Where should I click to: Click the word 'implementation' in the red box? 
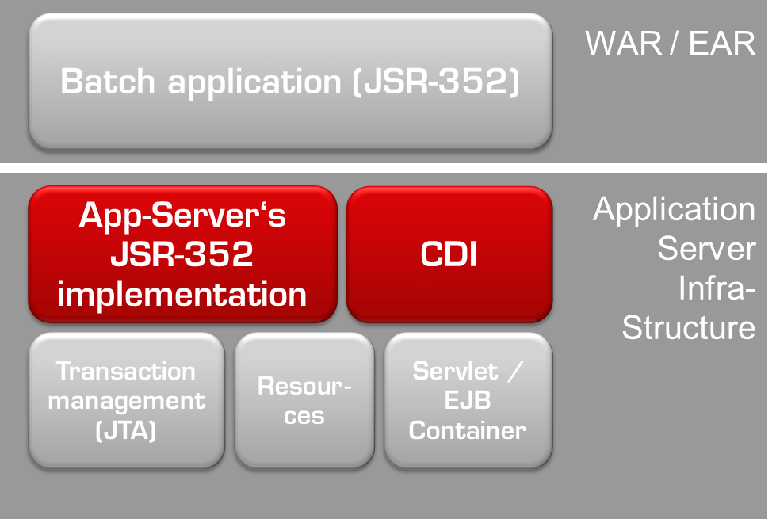(x=182, y=294)
